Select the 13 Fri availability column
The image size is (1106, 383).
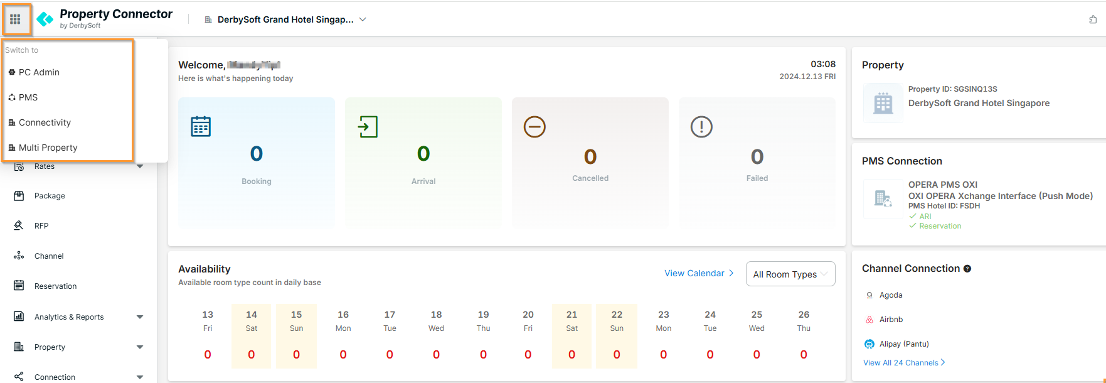coord(208,336)
